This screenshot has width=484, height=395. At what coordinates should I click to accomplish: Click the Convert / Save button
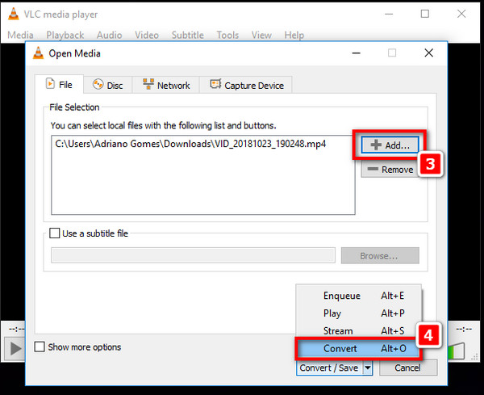[329, 368]
